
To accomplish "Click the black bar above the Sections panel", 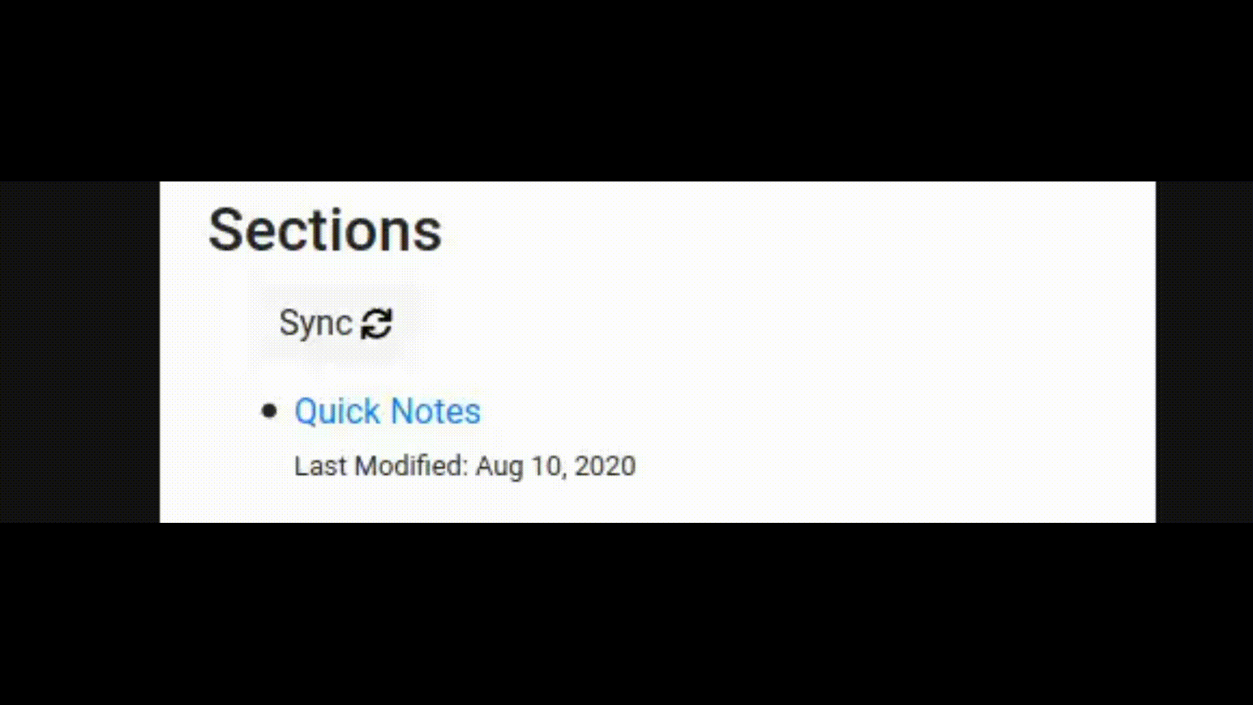I will tap(626, 90).
